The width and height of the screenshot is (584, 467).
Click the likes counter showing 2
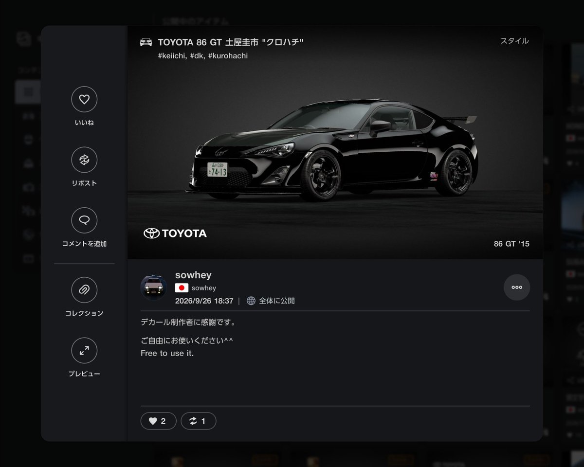(158, 421)
